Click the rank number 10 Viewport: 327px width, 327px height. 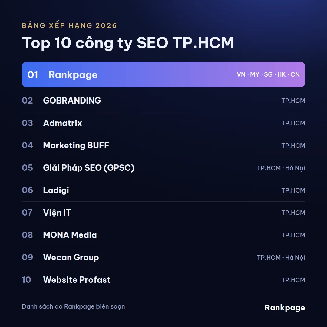tap(26, 280)
